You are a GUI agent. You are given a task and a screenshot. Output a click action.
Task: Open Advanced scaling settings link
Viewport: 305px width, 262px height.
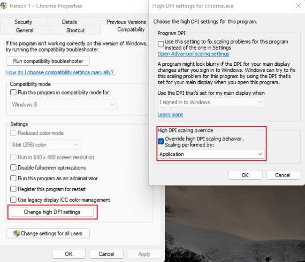click(193, 54)
